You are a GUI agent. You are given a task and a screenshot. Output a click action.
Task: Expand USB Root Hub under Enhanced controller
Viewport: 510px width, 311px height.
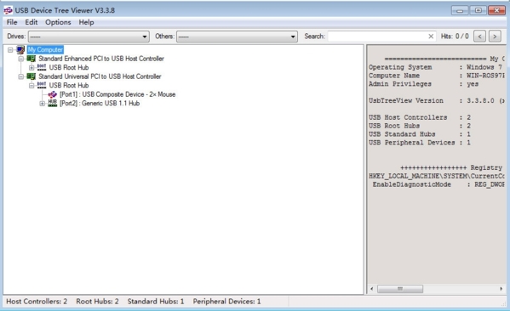[32, 67]
